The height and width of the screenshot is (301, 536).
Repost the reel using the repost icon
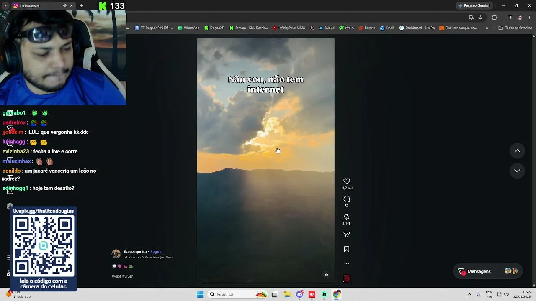tap(347, 217)
